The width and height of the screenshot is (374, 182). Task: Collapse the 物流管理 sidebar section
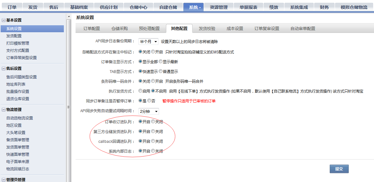[x=3, y=110]
